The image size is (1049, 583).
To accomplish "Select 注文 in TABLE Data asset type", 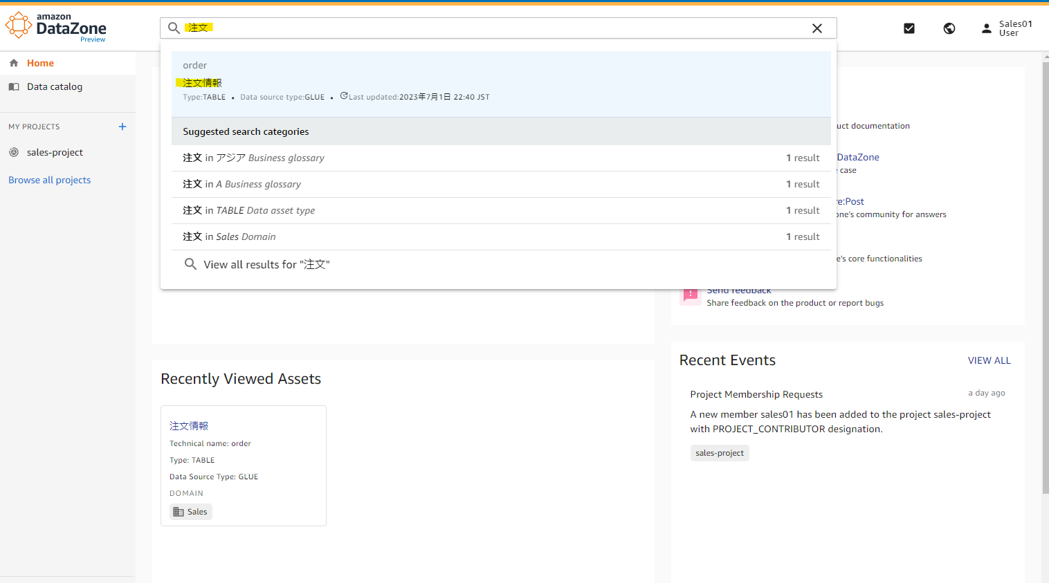I will click(501, 210).
